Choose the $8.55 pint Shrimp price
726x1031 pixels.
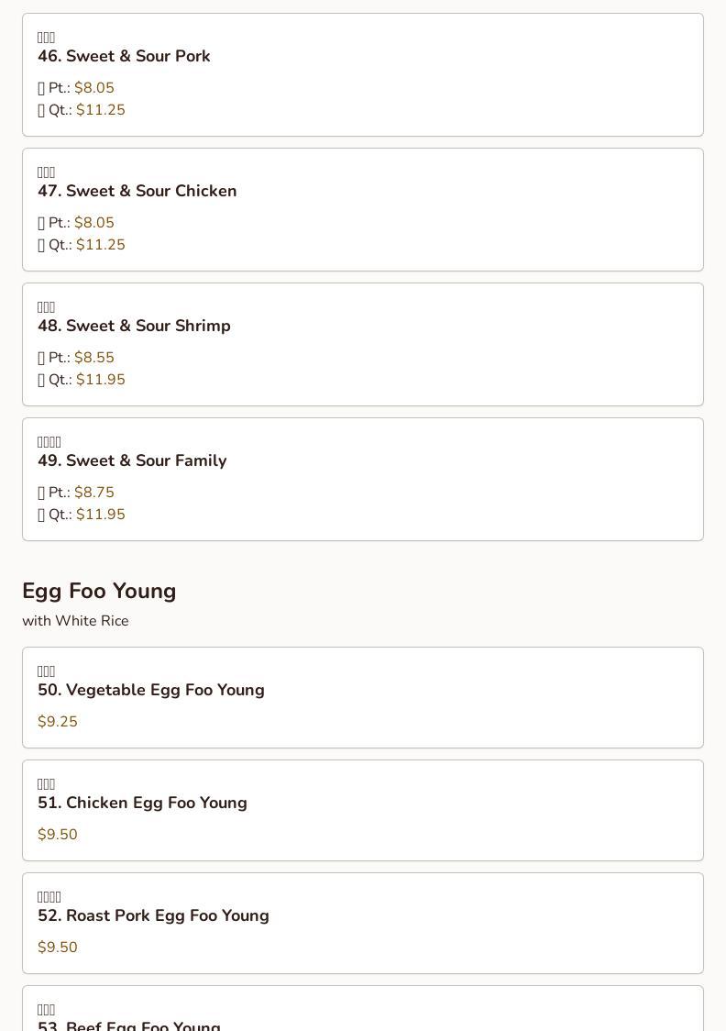click(x=94, y=358)
